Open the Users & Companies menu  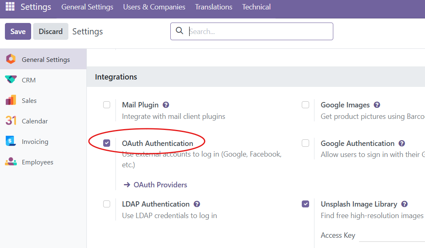154,7
